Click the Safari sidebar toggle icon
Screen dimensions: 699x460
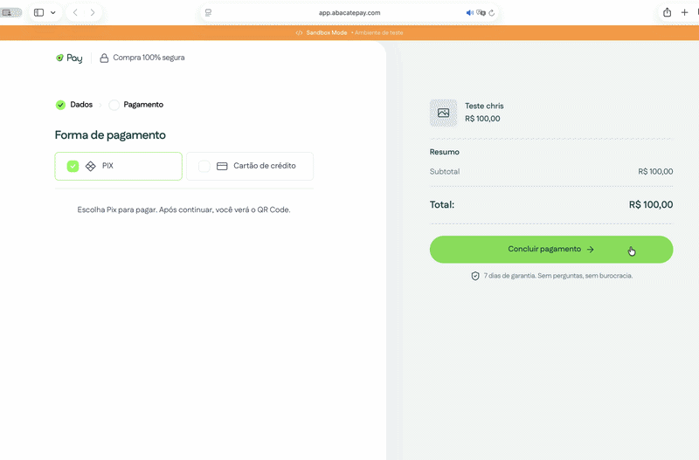[x=39, y=12]
